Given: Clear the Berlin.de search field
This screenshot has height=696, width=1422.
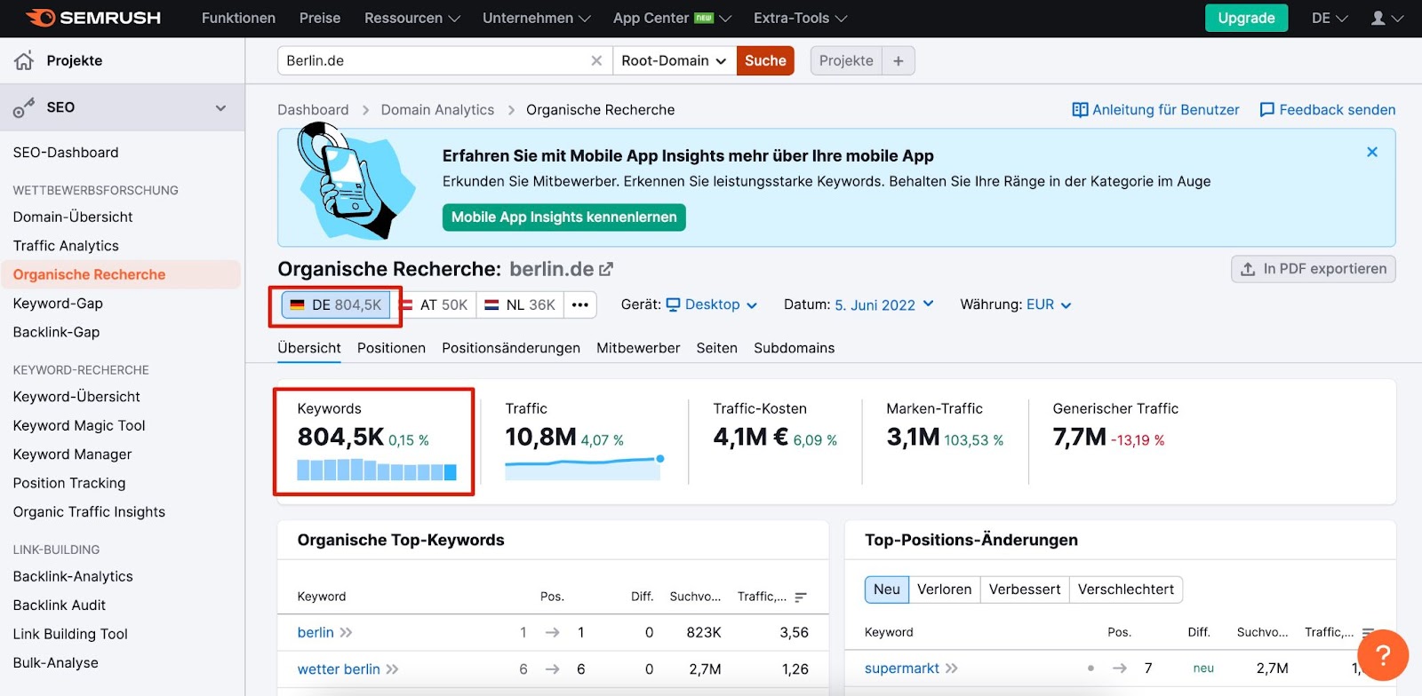Looking at the screenshot, I should 596,60.
